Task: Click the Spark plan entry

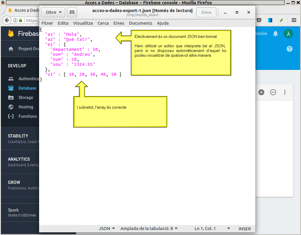Action: click(20, 212)
